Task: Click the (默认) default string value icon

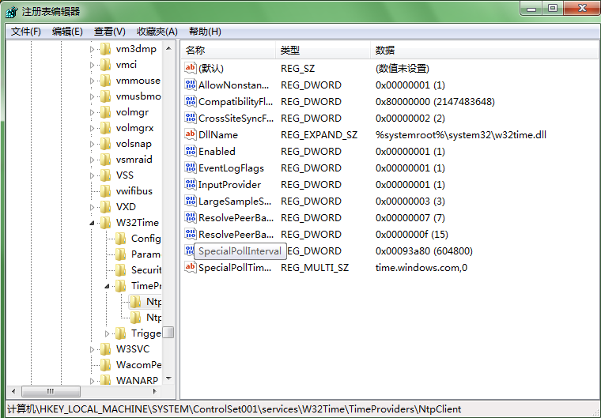Action: pyautogui.click(x=190, y=68)
